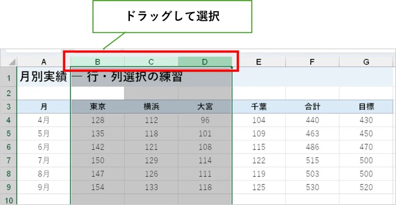
Task: Click the 東京 header cell
Action: 97,107
